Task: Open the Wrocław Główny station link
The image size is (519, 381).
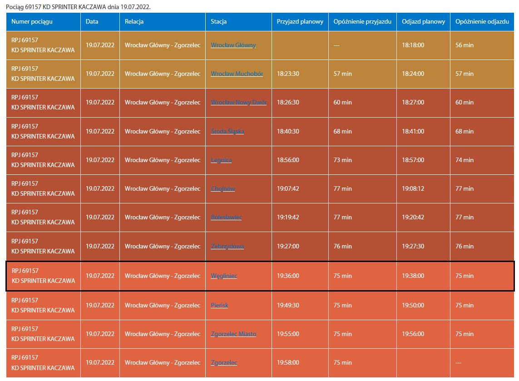Action: (x=233, y=45)
